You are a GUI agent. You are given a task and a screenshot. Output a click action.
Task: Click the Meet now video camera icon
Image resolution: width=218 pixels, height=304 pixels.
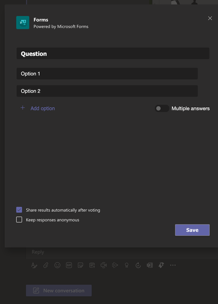tap(104, 265)
